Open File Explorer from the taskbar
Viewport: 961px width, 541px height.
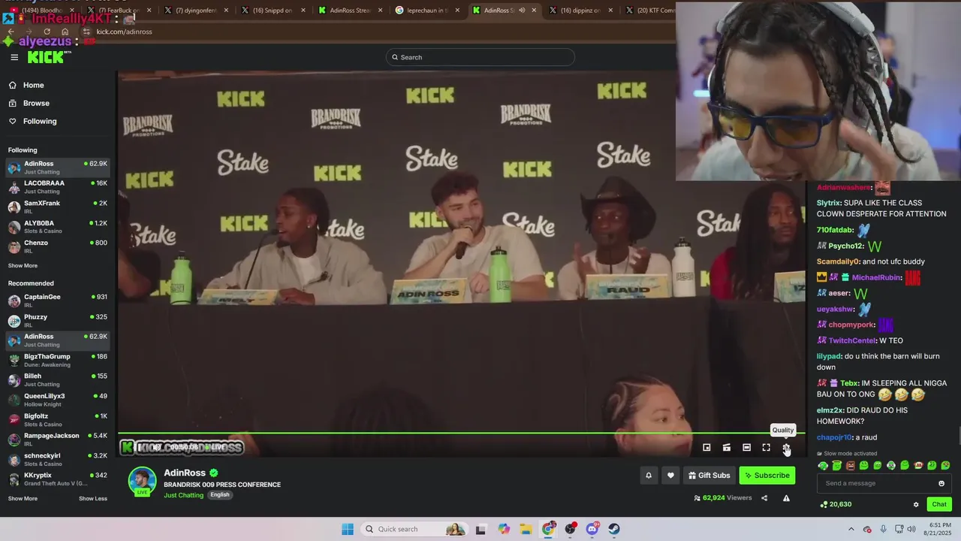[x=526, y=529]
